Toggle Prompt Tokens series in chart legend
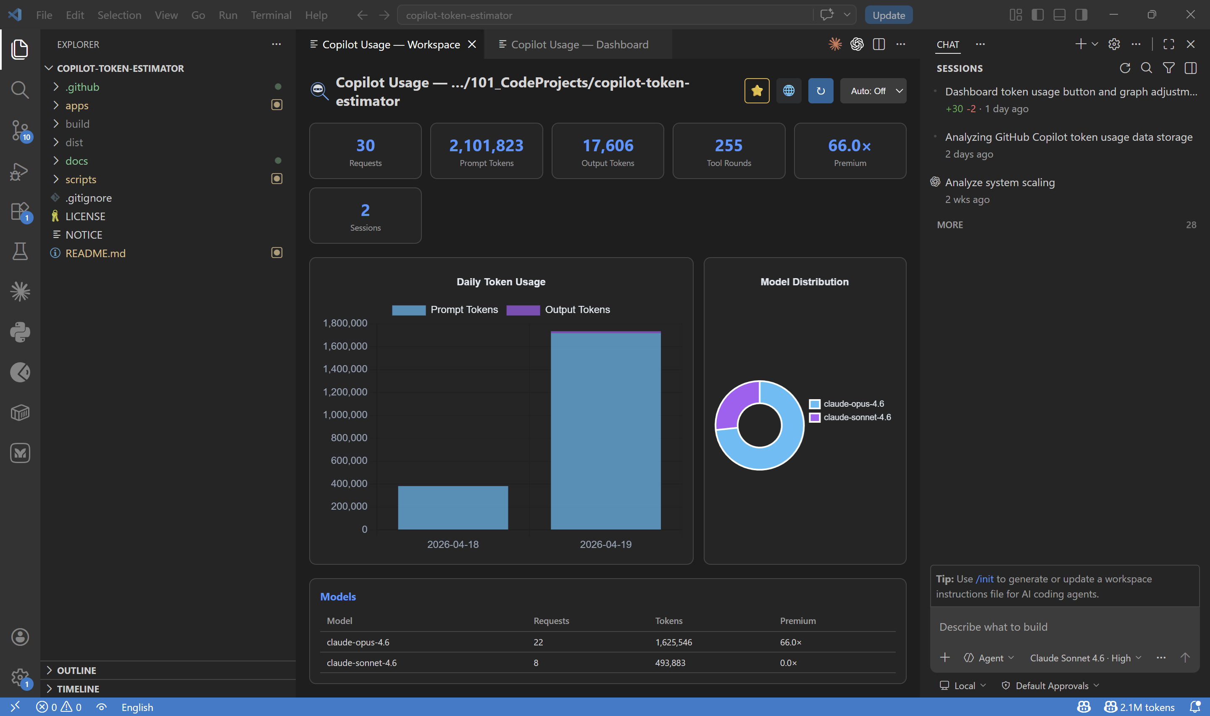 445,310
